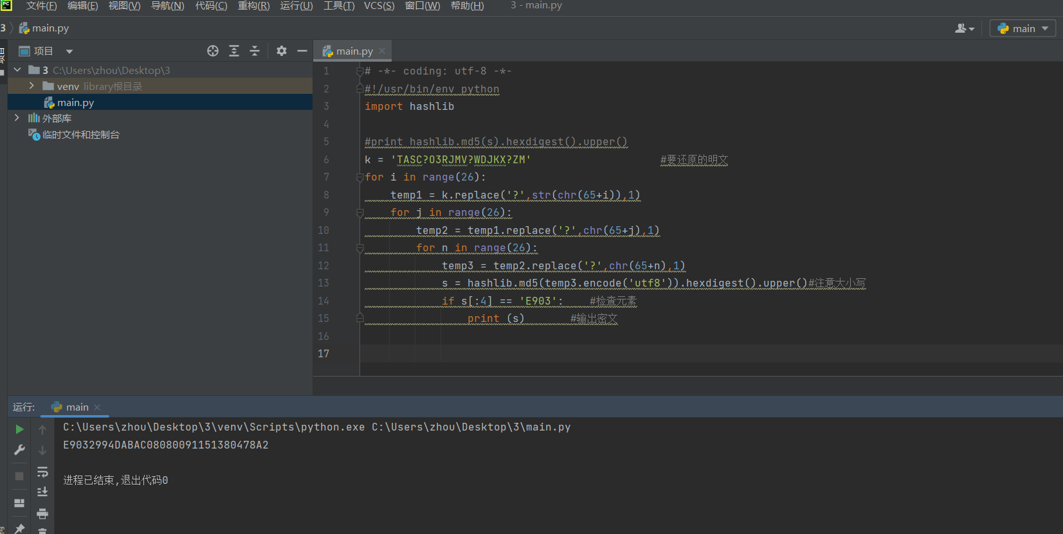Click the print console output icon
This screenshot has height=534, width=1063.
[42, 513]
